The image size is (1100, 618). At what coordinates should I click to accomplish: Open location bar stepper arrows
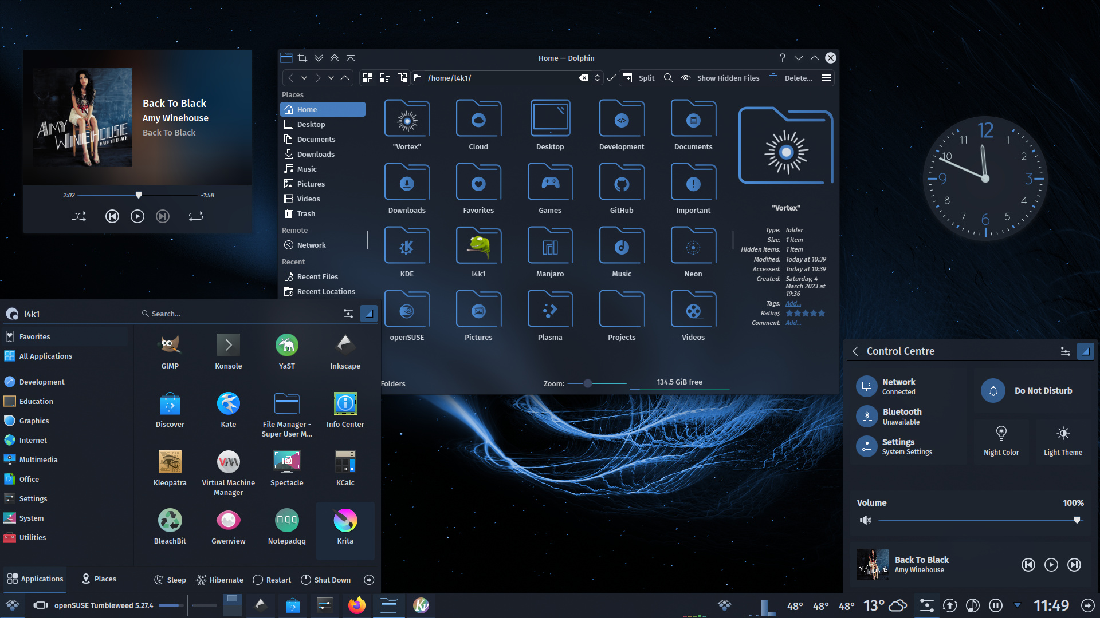[598, 78]
